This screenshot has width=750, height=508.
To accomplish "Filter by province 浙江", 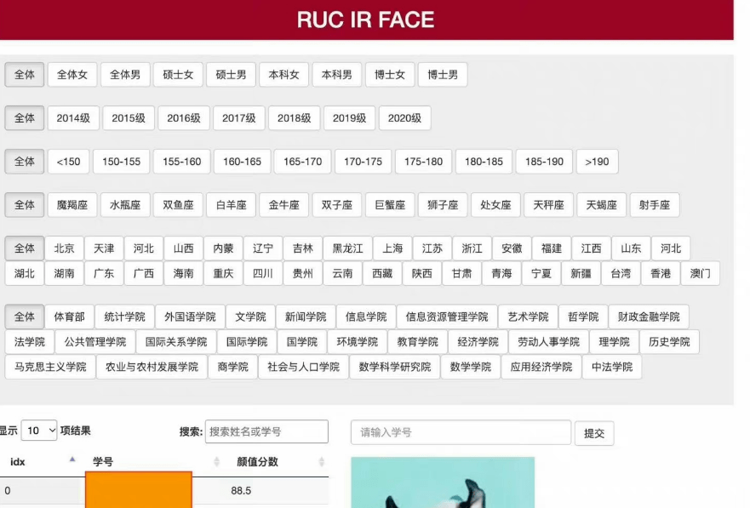I will [472, 248].
